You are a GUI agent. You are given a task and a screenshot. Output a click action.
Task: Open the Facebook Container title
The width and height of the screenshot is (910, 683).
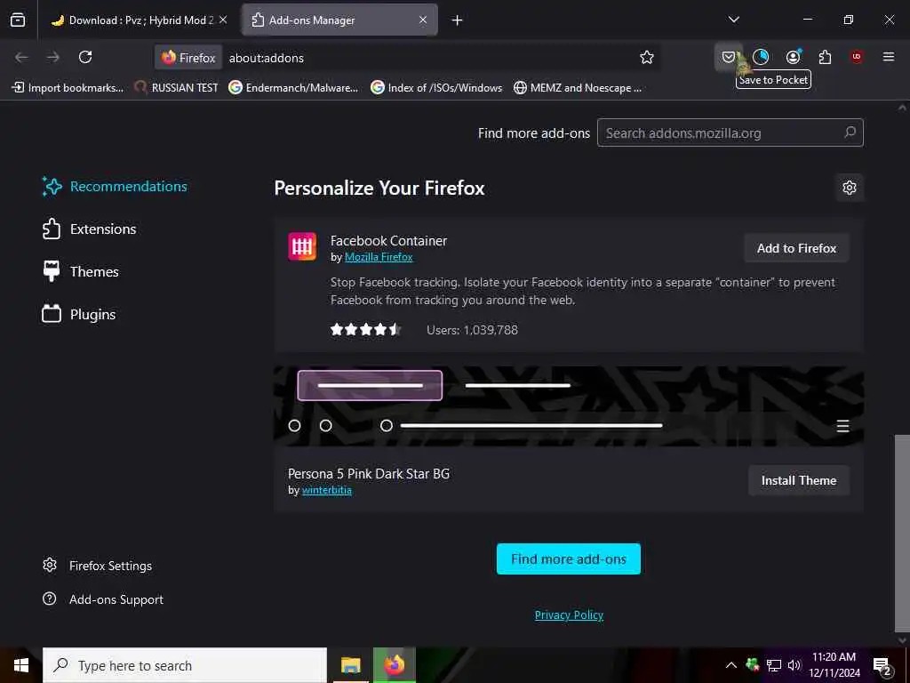pos(388,240)
